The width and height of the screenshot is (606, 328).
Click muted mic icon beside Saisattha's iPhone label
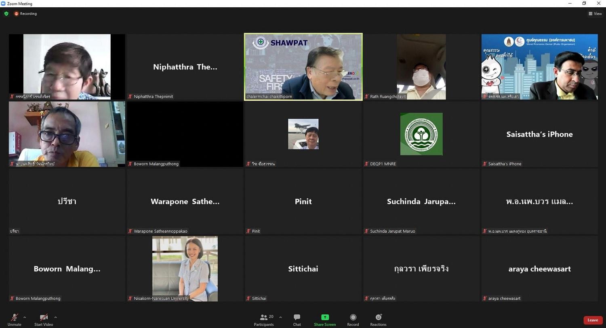(x=484, y=164)
